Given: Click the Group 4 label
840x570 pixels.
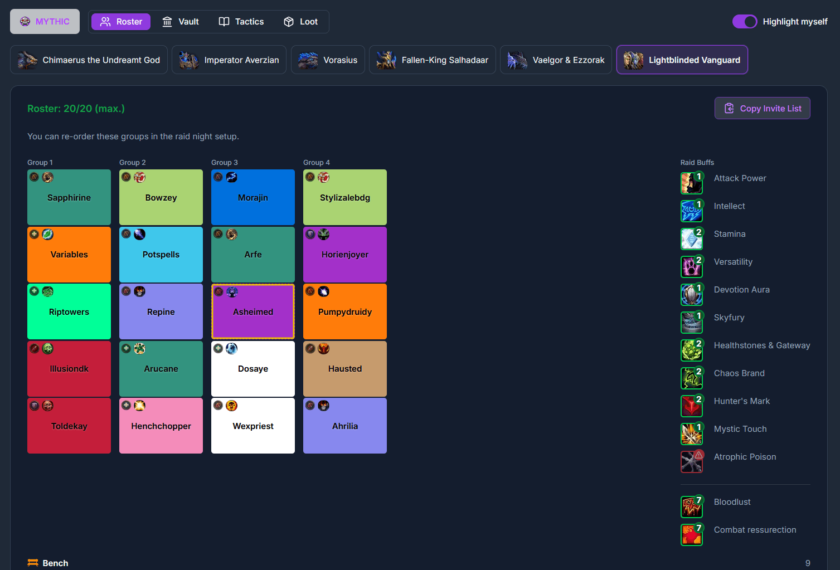Looking at the screenshot, I should pyautogui.click(x=317, y=163).
